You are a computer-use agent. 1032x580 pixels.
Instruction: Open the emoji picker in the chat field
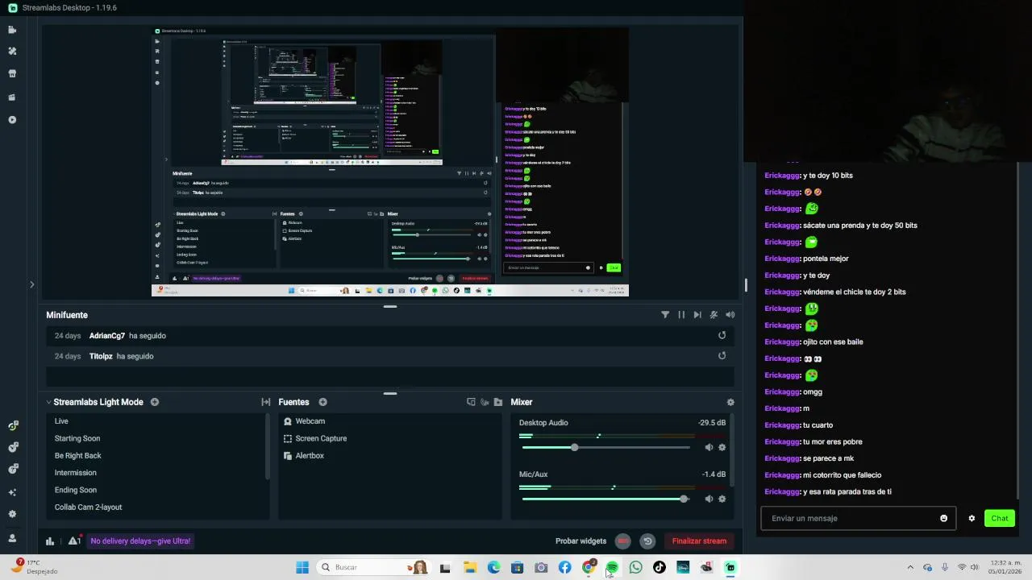(x=943, y=518)
